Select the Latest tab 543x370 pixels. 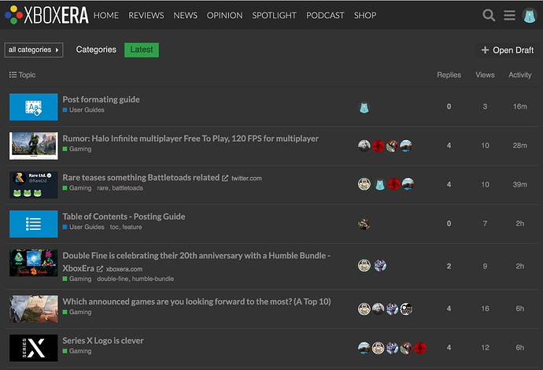[142, 50]
